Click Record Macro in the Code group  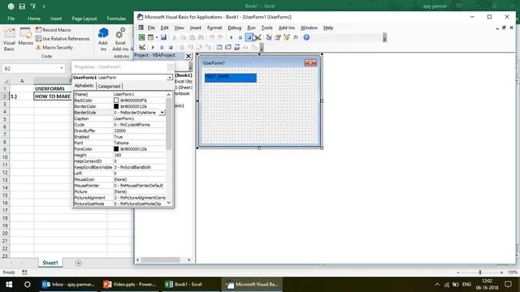coord(54,30)
